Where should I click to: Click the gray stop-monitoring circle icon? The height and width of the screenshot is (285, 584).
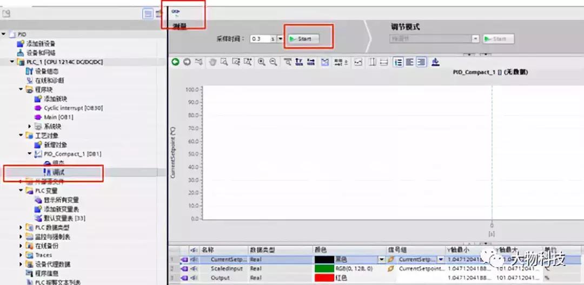[187, 62]
